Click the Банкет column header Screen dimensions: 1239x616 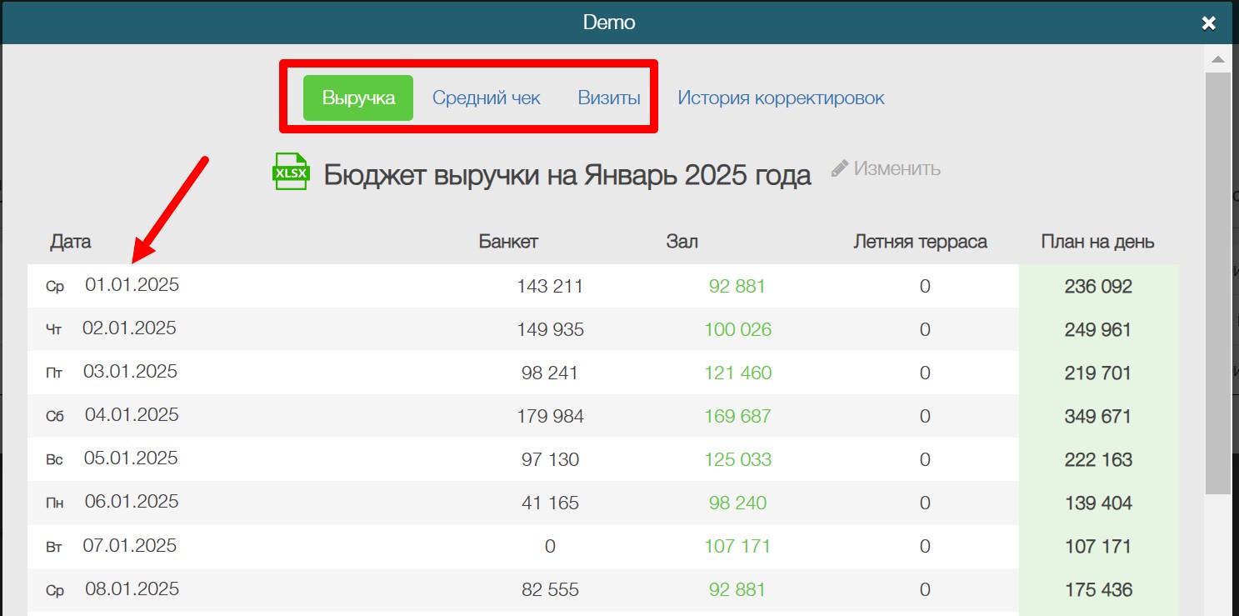(x=508, y=242)
